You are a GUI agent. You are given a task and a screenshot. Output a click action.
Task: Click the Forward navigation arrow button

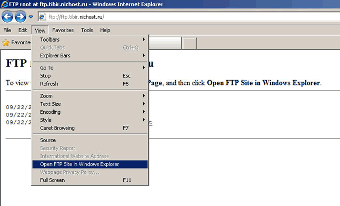tap(21, 17)
